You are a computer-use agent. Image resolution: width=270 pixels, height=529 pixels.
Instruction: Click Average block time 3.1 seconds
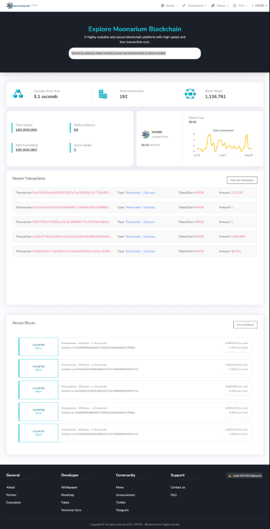point(46,97)
